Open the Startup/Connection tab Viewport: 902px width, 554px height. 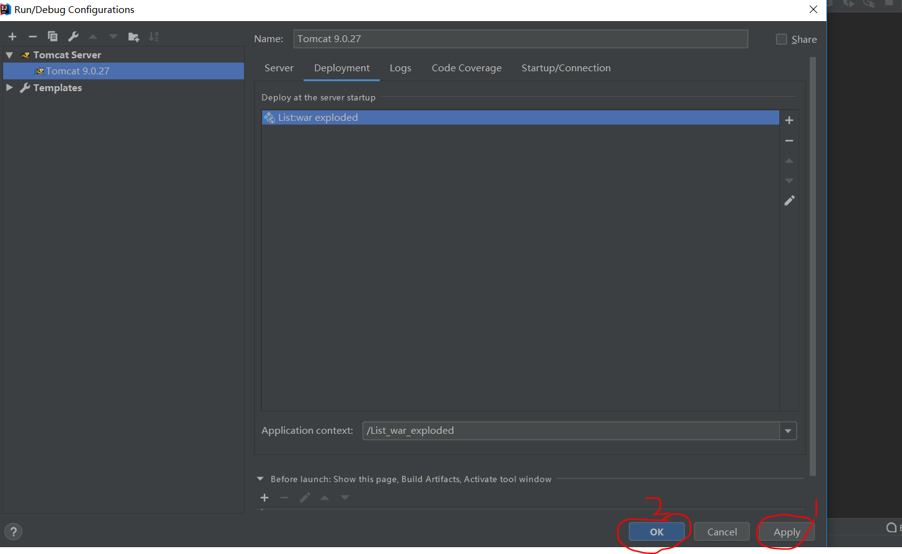566,68
